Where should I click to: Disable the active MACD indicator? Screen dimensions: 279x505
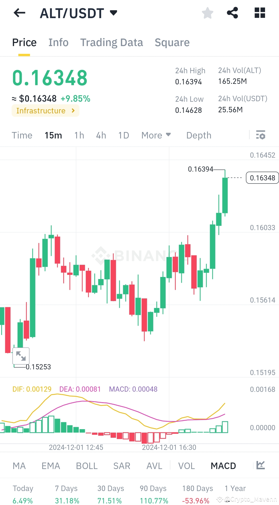[223, 465]
